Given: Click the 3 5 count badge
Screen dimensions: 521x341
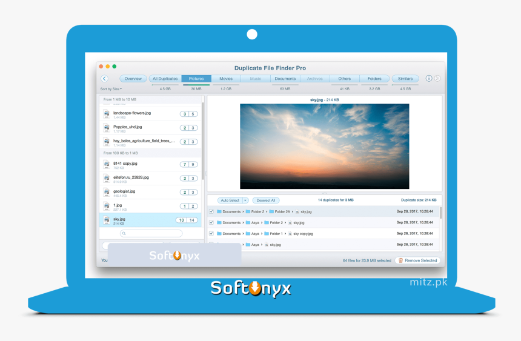Looking at the screenshot, I should [189, 114].
